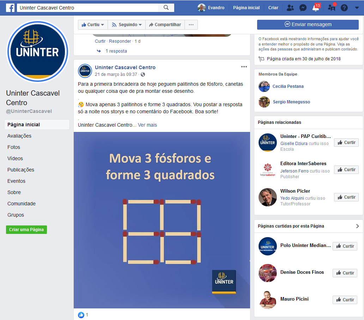Viewport: 364px width, 320px height.
Task: Click the search magnifier icon
Action: 166,8
